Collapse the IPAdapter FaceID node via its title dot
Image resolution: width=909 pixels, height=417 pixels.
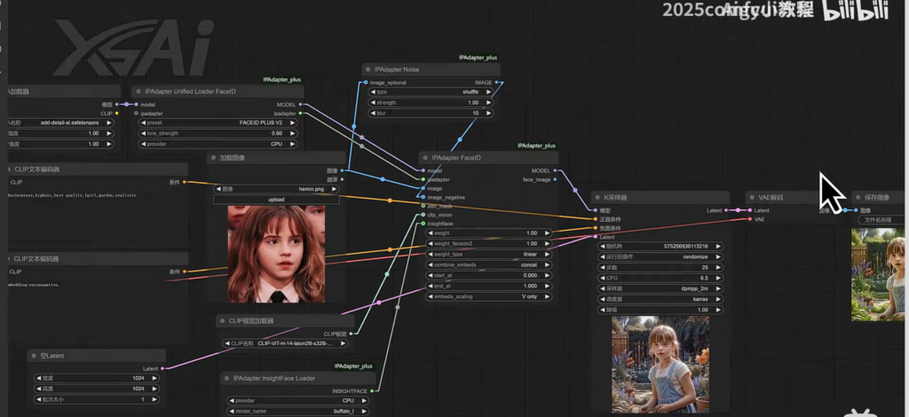coord(425,158)
